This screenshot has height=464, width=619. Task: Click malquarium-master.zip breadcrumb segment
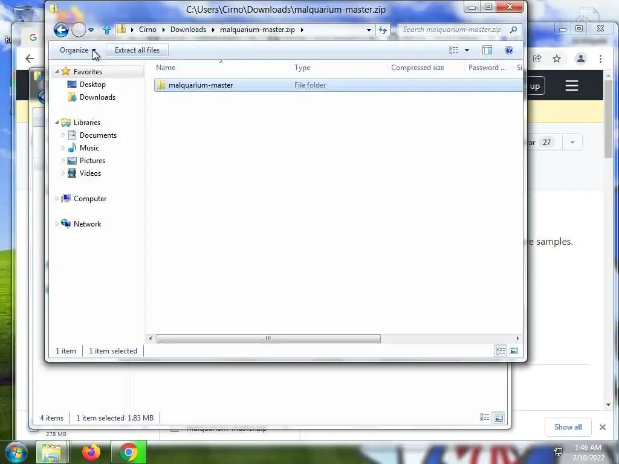point(258,30)
